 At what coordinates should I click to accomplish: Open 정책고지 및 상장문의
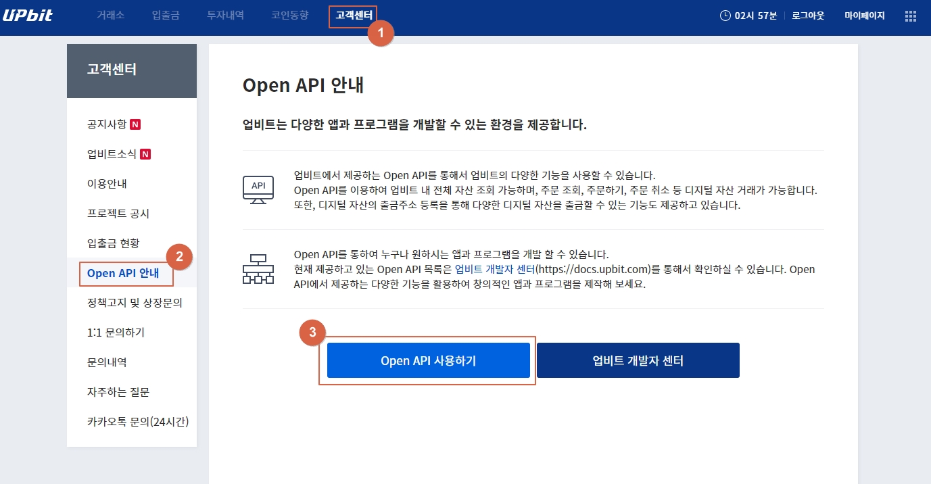(x=135, y=303)
